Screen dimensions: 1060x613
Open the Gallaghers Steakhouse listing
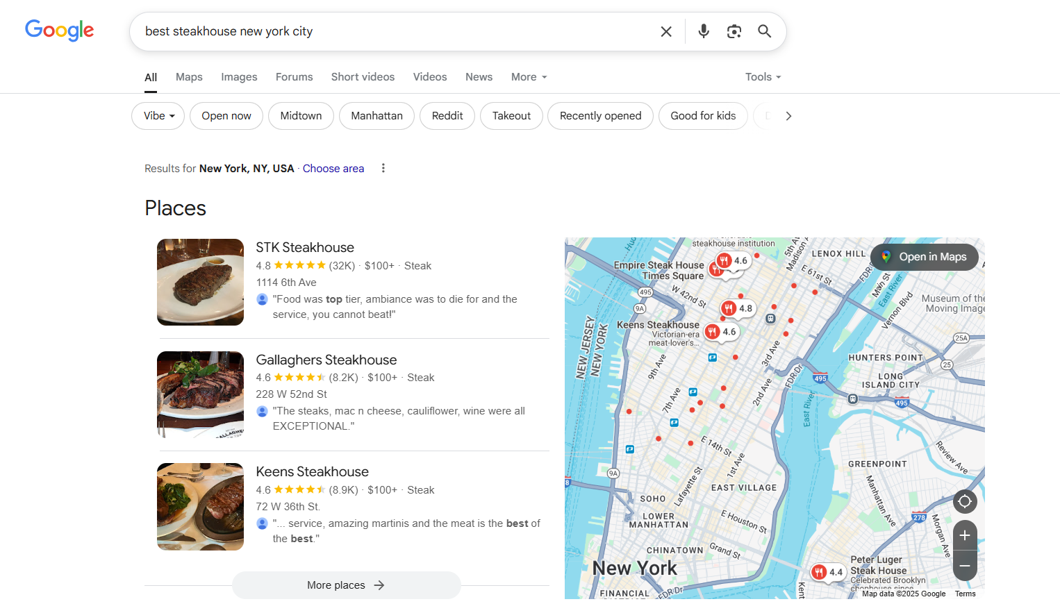coord(326,360)
